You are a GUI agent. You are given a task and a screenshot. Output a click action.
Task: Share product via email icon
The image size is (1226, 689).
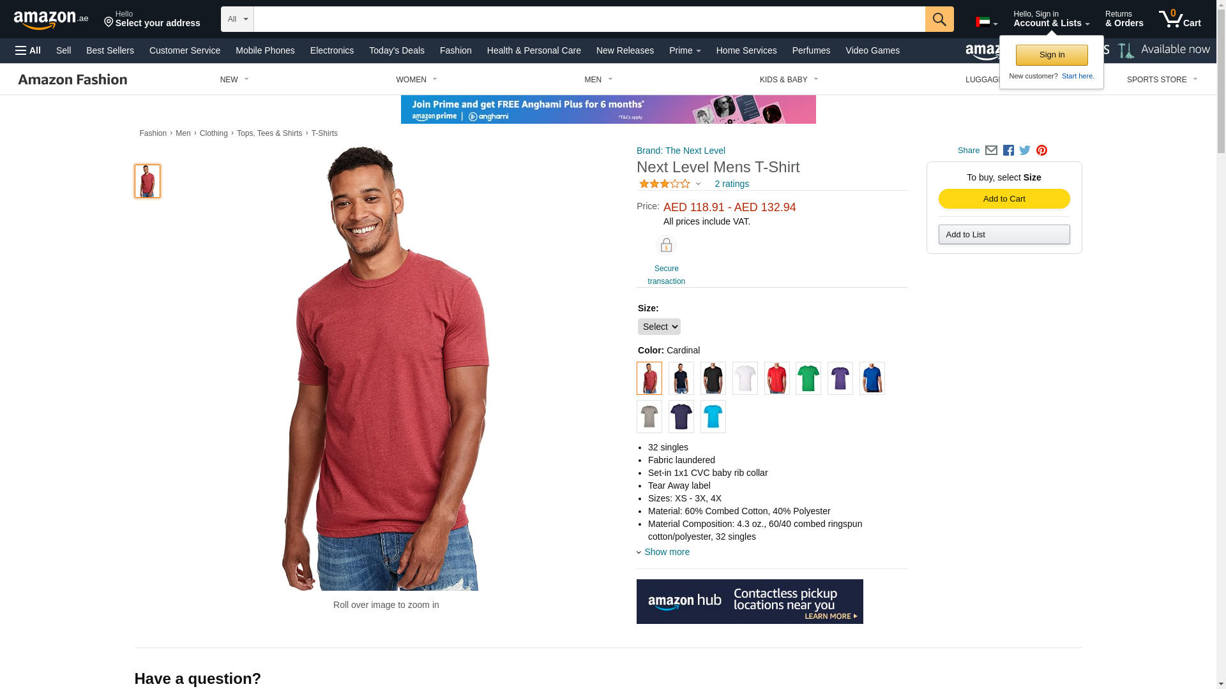(x=991, y=151)
